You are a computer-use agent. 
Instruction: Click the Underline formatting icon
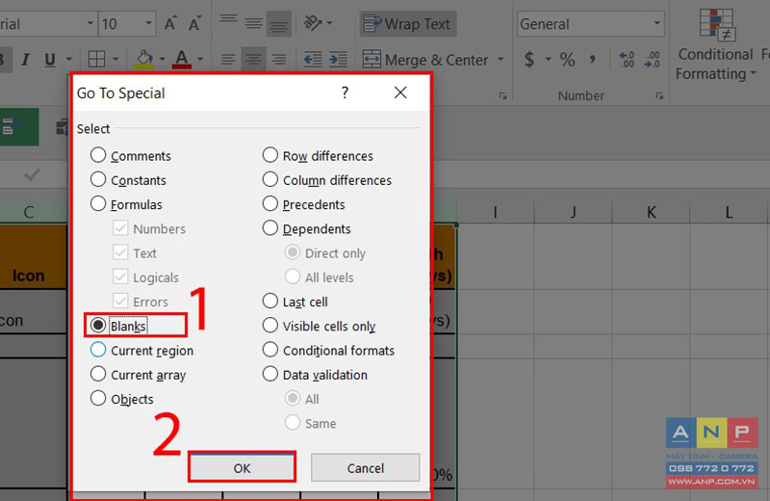(50, 60)
